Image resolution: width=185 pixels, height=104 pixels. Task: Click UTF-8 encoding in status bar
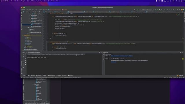171,77
